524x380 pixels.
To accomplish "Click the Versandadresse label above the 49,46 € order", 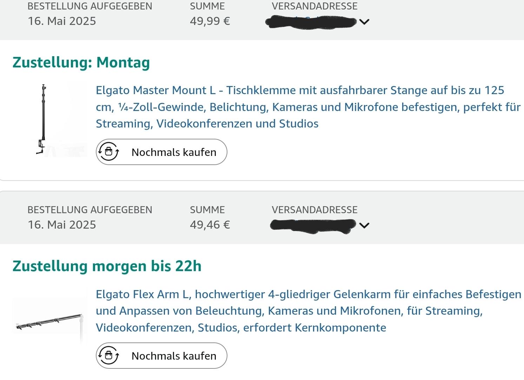I will (314, 210).
